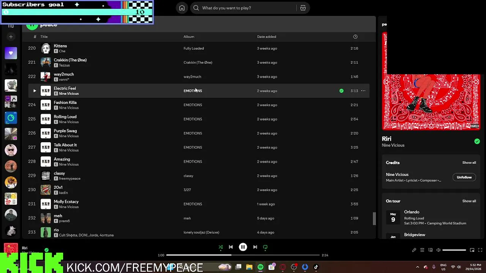Open the miniplayer icon

472,250
